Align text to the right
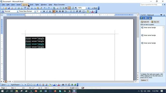 pos(60,11)
